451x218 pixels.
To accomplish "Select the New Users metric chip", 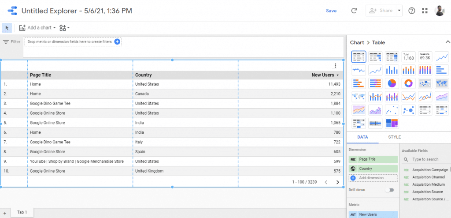I will 373,214.
